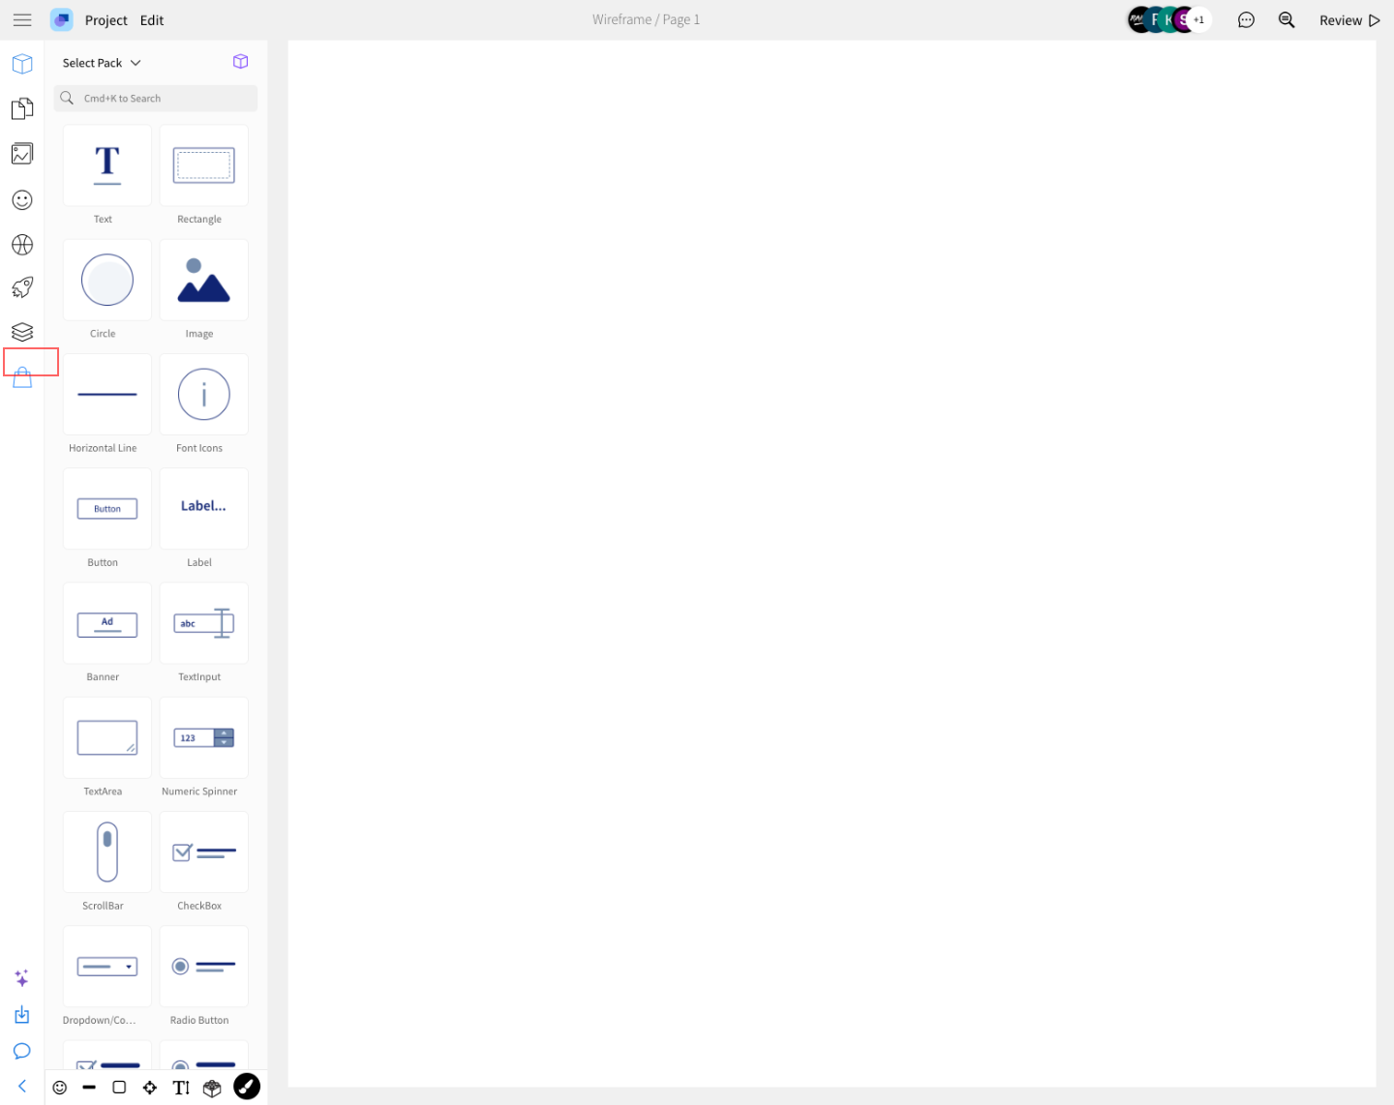The width and height of the screenshot is (1394, 1105).
Task: Click the AI sparkles icon
Action: [22, 978]
